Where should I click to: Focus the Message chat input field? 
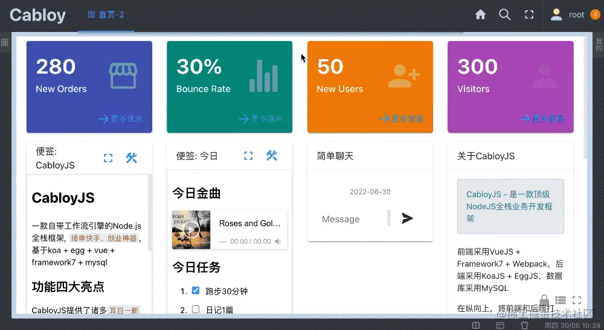pyautogui.click(x=353, y=219)
